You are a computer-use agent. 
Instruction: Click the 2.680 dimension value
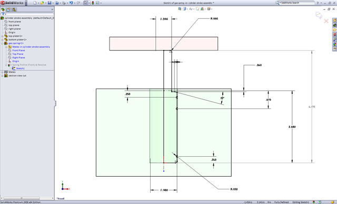292,127
